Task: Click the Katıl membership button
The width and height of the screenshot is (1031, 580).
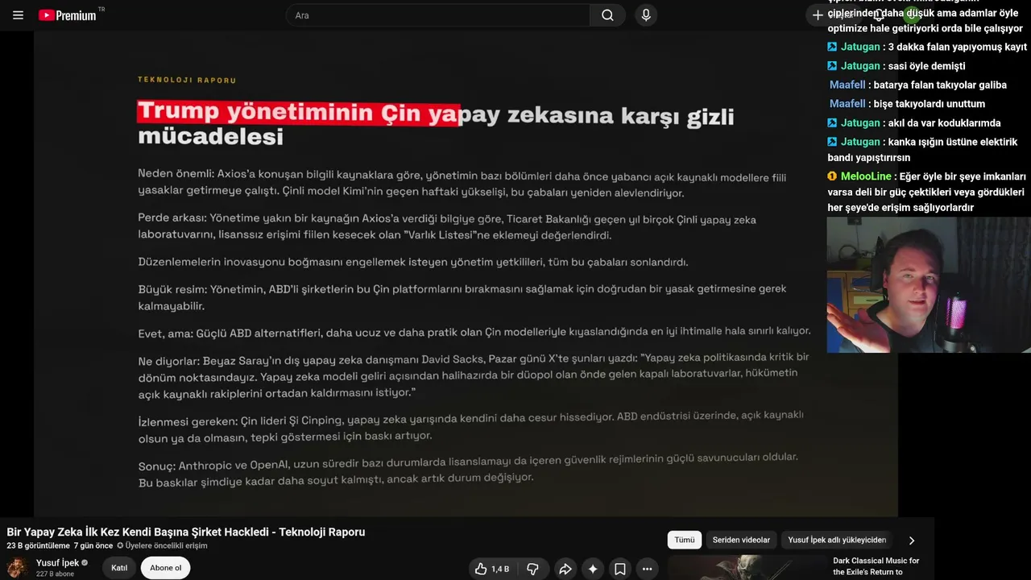Action: point(119,568)
